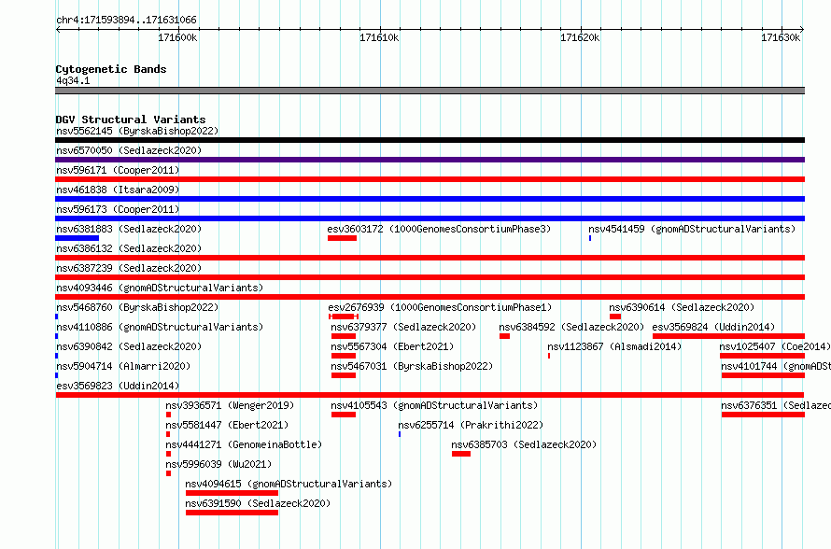Click the esv3603172 (1000GenomesConsortiumPhase3) label
This screenshot has width=831, height=549.
coord(439,229)
